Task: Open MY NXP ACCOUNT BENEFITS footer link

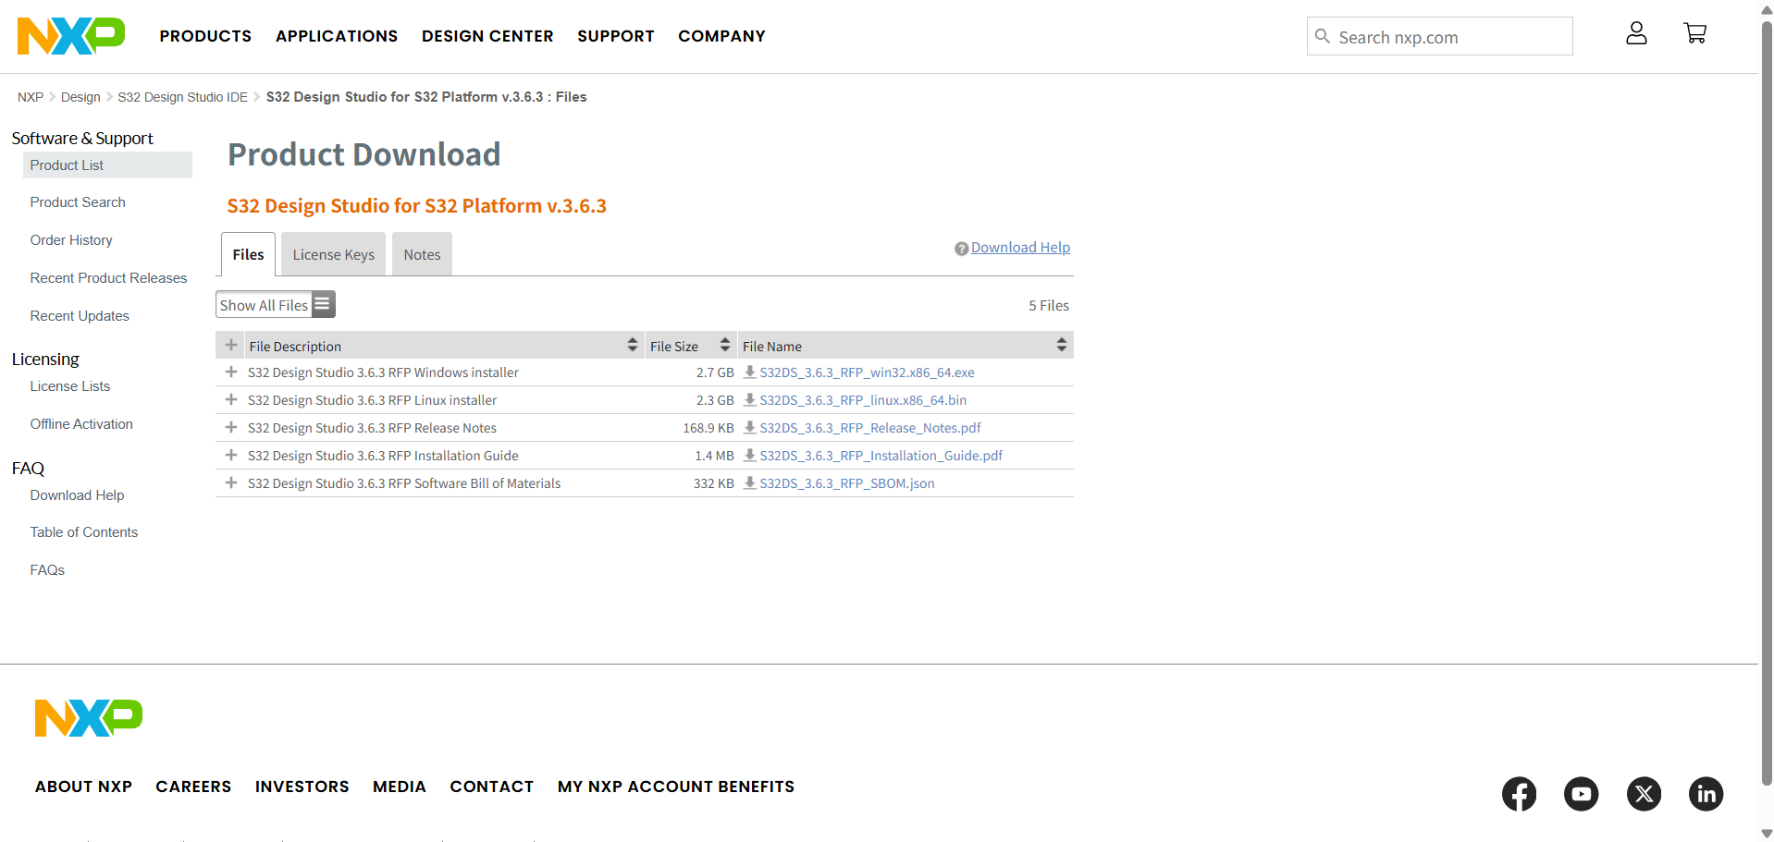Action: (x=676, y=787)
